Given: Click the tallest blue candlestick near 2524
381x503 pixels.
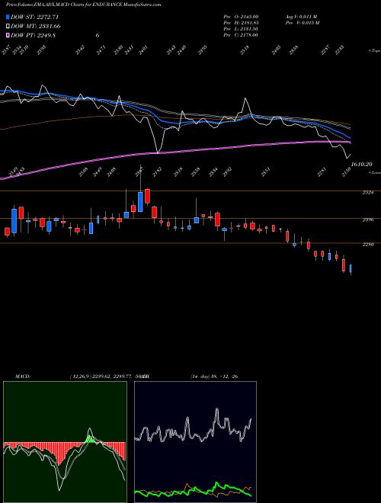Looking at the screenshot, I should (140, 202).
